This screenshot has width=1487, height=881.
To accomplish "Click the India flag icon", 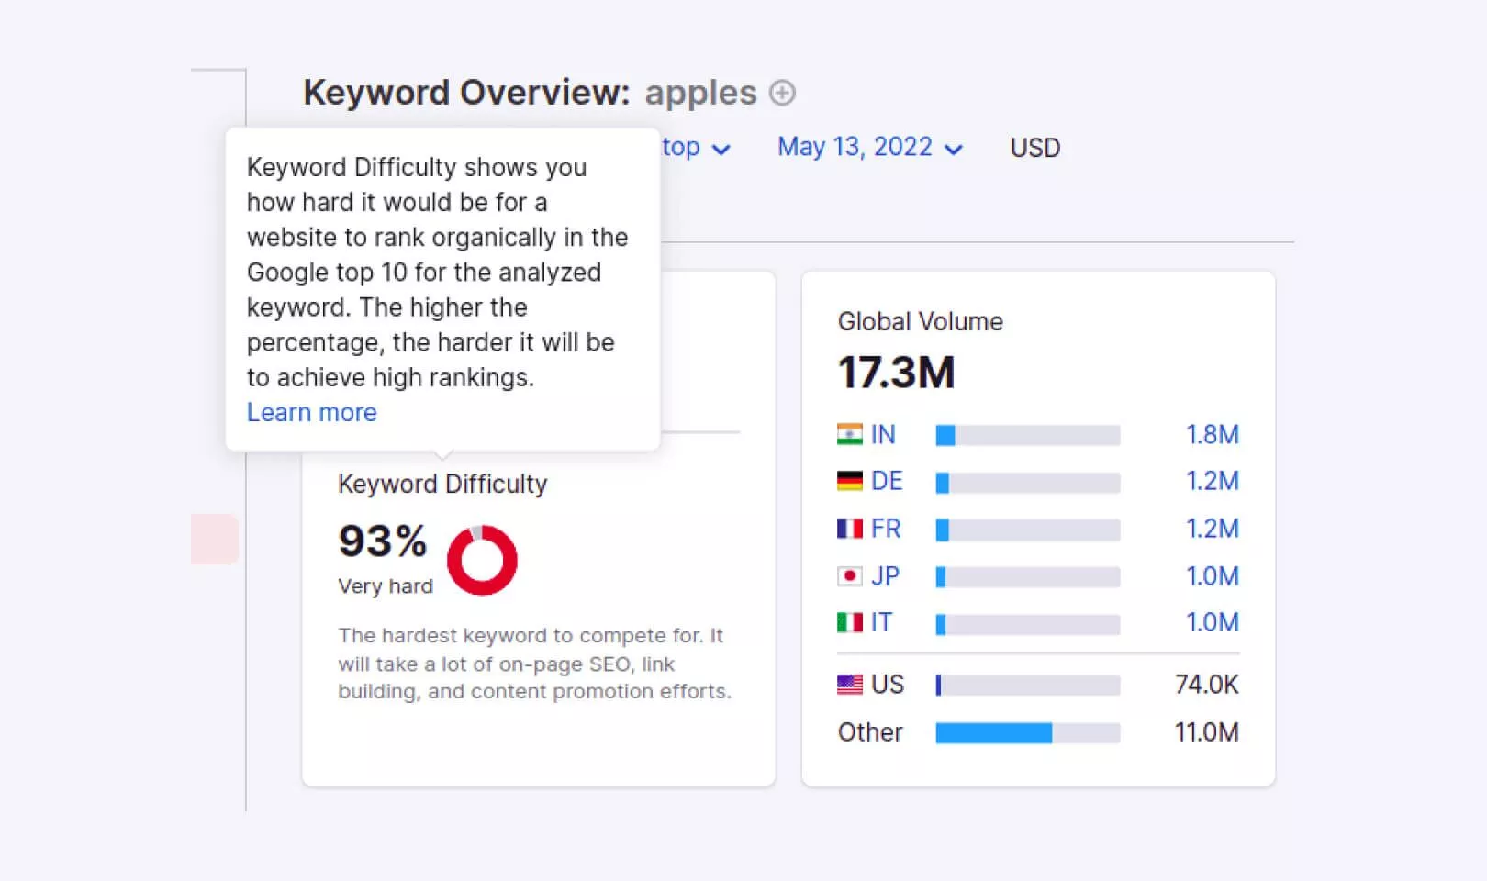I will click(850, 434).
